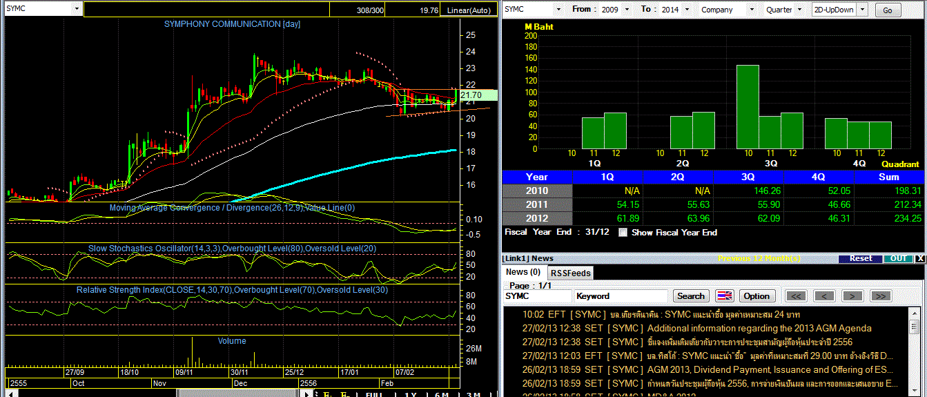This screenshot has height=397, width=927.
Task: Click the chart's horizontal scrollbar thumb
Action: point(237,394)
